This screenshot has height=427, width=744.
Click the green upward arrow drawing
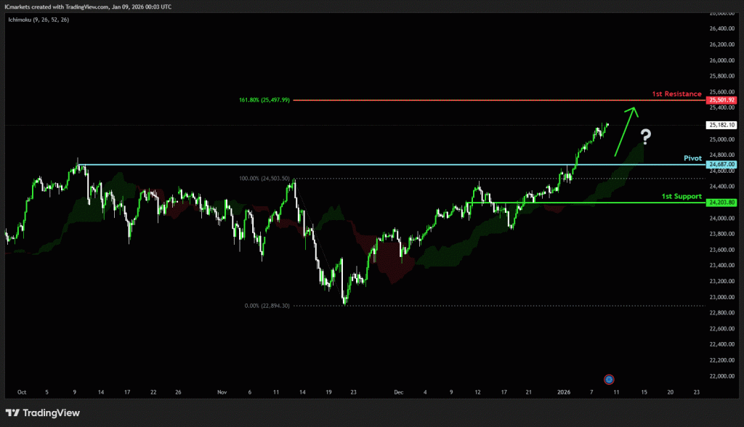click(626, 131)
